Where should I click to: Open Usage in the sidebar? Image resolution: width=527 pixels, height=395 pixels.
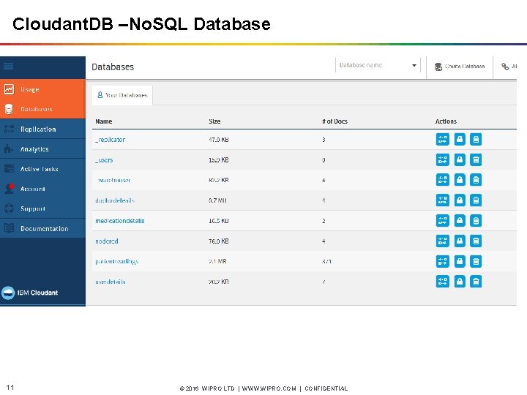pos(42,89)
